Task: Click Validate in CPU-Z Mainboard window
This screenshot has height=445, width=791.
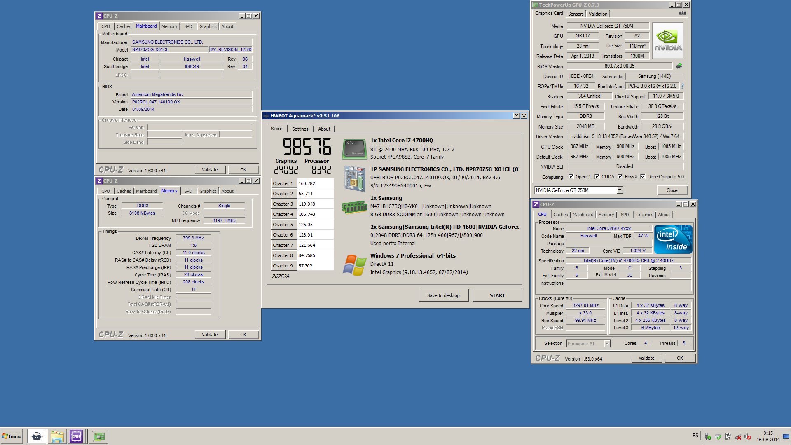Action: click(x=210, y=170)
